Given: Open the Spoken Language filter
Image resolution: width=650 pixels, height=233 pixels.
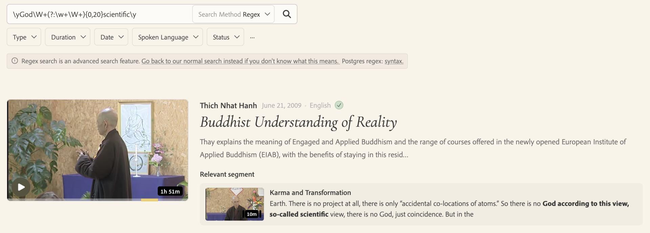Looking at the screenshot, I should click(x=168, y=37).
